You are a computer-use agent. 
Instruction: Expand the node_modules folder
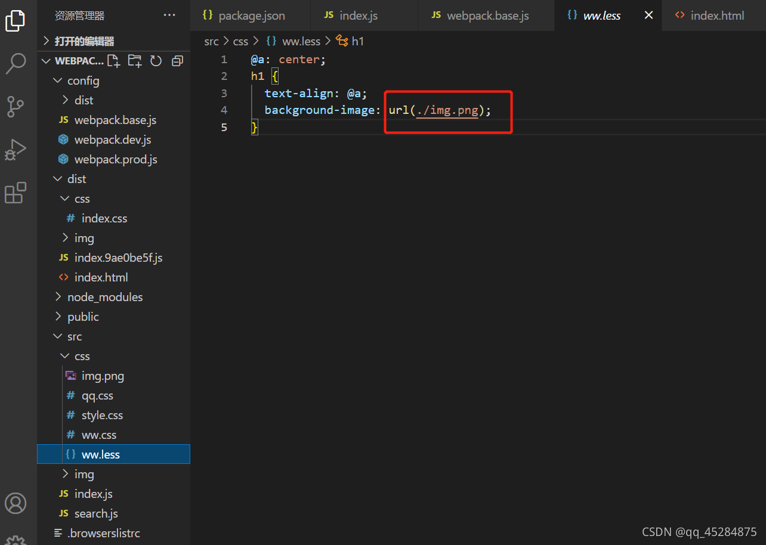(113, 297)
